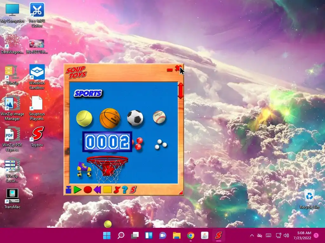Select the My Computer desktop icon

click(12, 13)
